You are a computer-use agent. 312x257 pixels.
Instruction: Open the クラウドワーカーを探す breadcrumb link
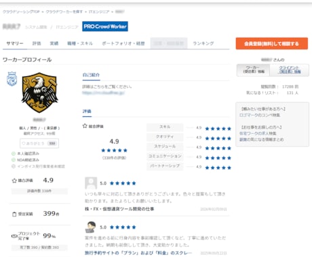click(x=64, y=11)
